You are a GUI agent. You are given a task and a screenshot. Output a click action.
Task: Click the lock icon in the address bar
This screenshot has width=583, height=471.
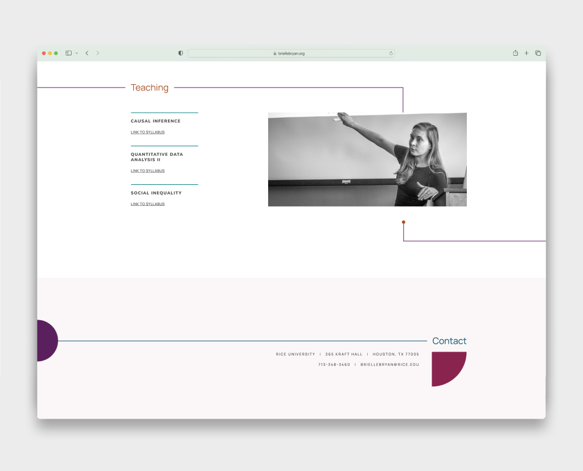tap(275, 53)
